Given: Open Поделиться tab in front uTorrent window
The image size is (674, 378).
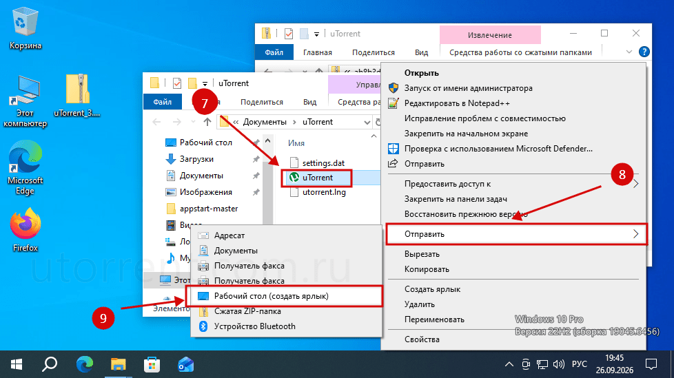Looking at the screenshot, I should (x=262, y=102).
